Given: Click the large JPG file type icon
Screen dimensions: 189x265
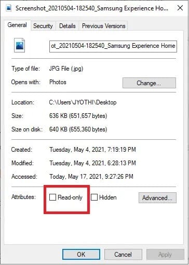Looking at the screenshot, I should click(19, 45).
